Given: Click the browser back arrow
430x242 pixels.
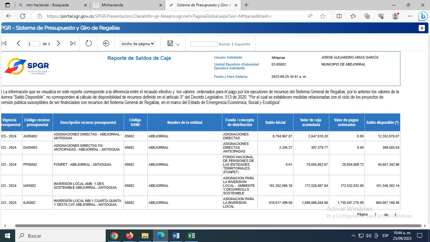Looking at the screenshot, I should [8, 16].
